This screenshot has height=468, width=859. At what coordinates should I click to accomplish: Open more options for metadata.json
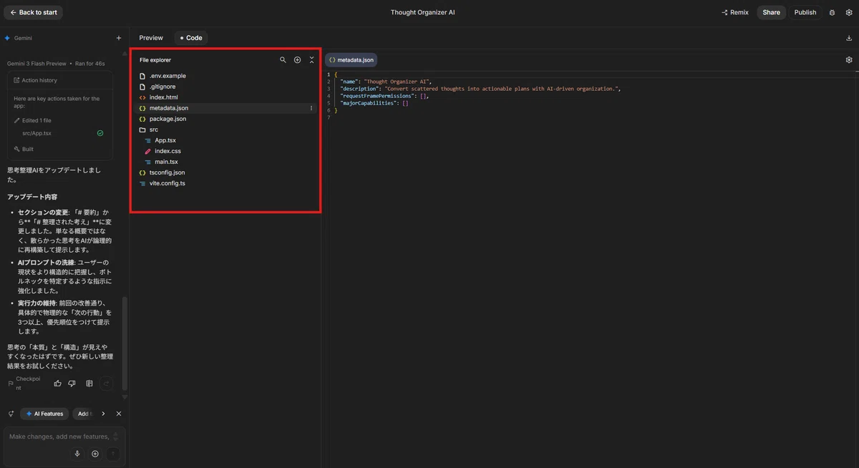311,108
